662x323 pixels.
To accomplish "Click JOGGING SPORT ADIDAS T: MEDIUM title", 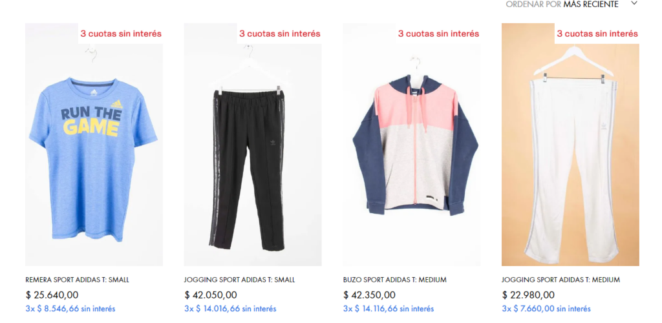I will [561, 280].
